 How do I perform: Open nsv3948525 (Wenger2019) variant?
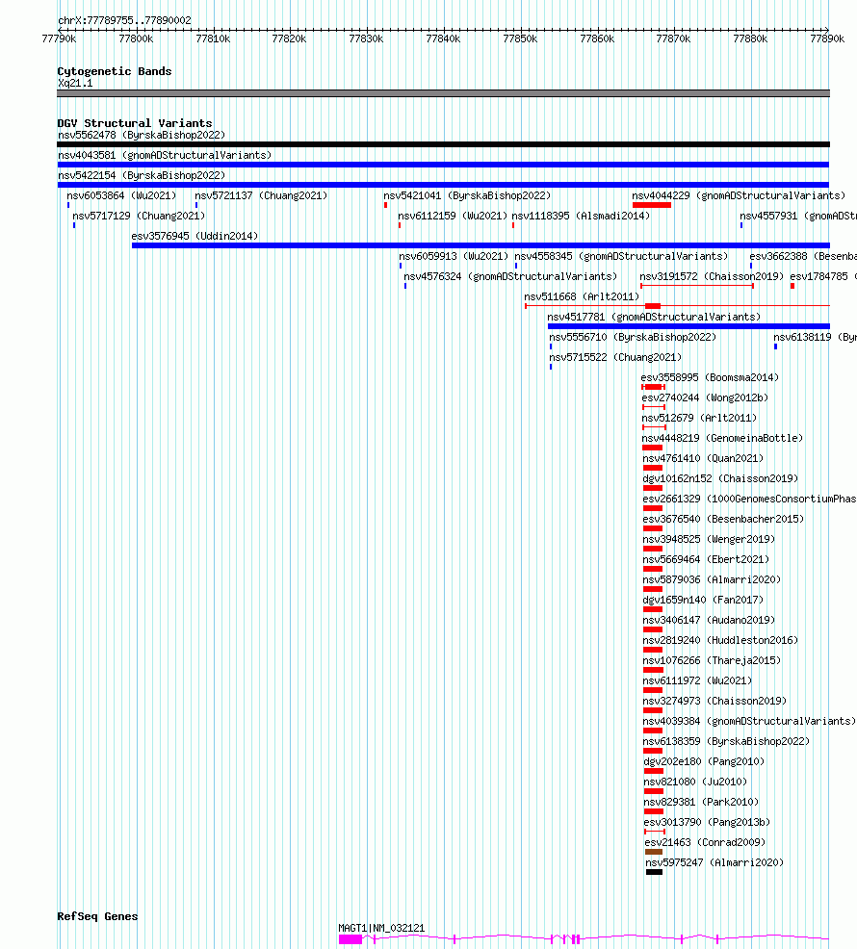point(710,539)
